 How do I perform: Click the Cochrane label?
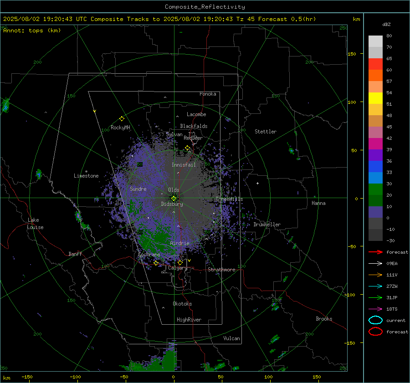[149, 255]
